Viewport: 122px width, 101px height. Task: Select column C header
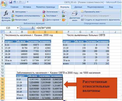[34, 32]
